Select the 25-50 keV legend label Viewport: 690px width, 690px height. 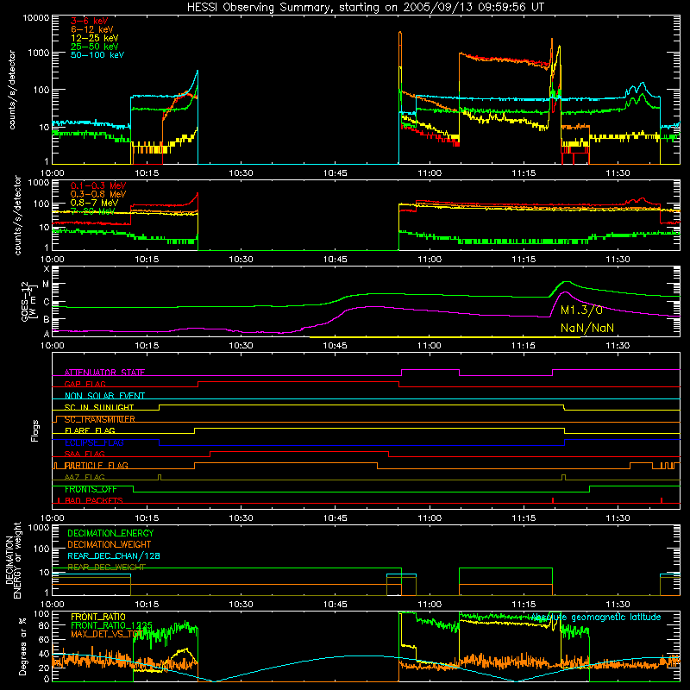(95, 47)
